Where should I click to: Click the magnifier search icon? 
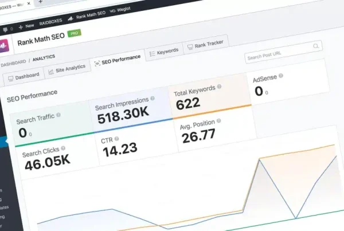316,46
